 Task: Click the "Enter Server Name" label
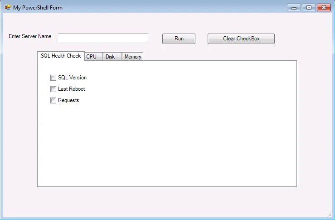click(x=30, y=36)
